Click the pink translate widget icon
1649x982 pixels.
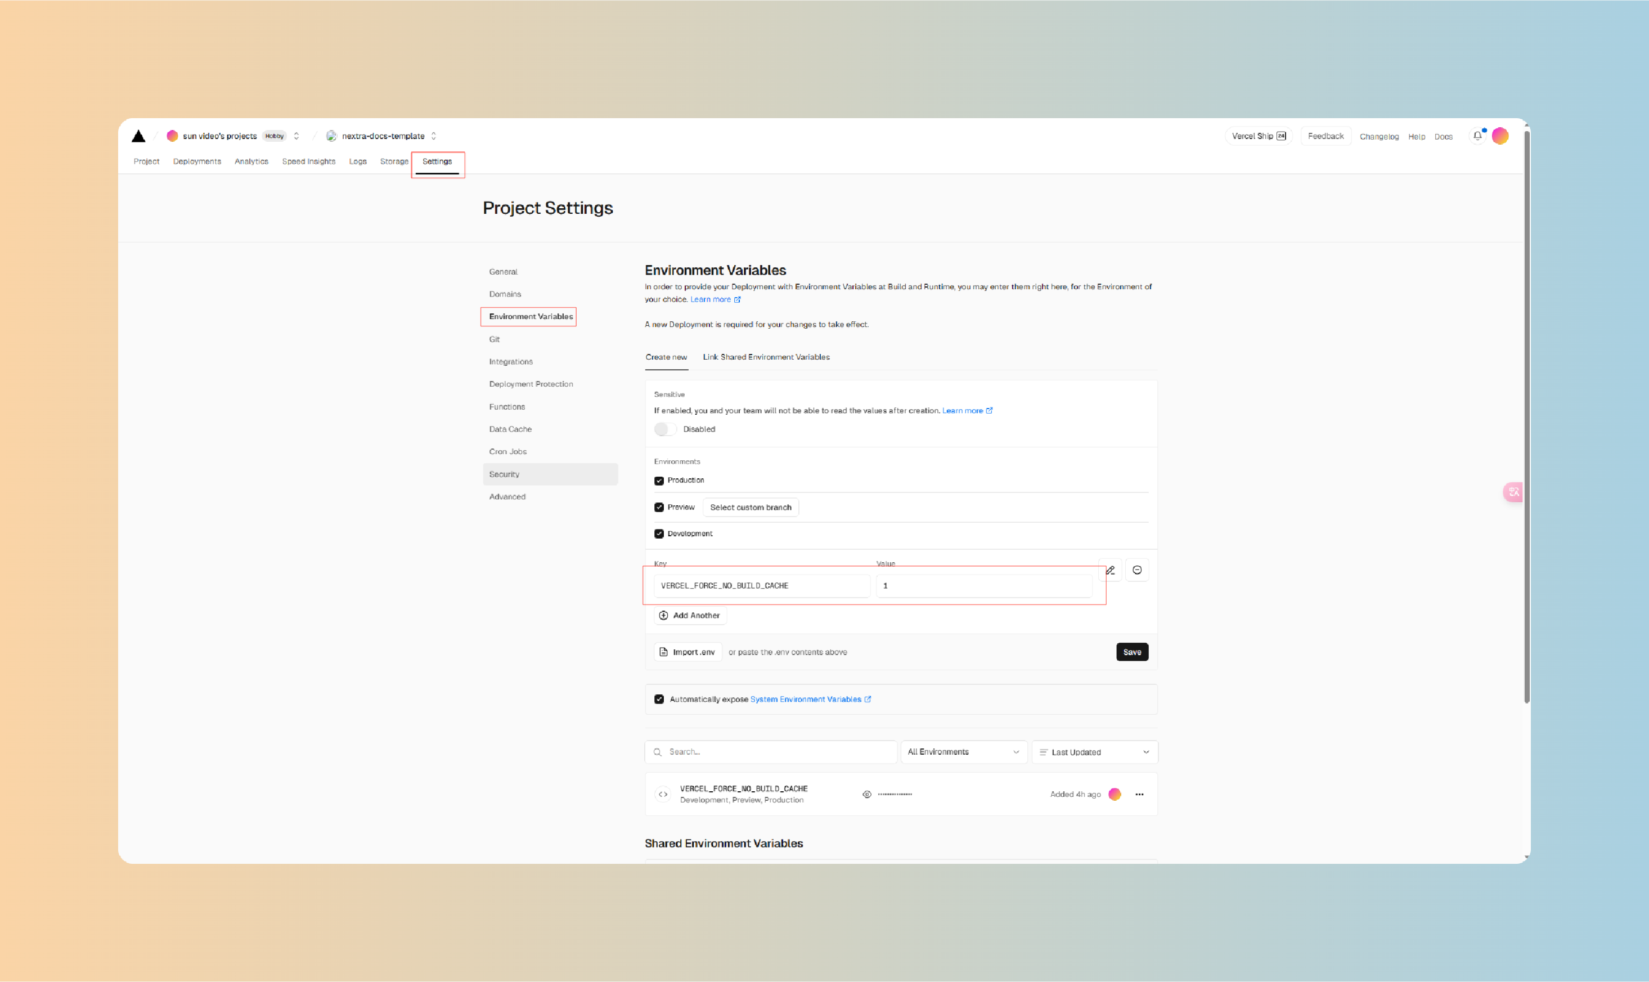(1513, 492)
